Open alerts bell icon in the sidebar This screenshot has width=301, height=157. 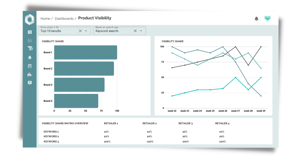click(30, 57)
